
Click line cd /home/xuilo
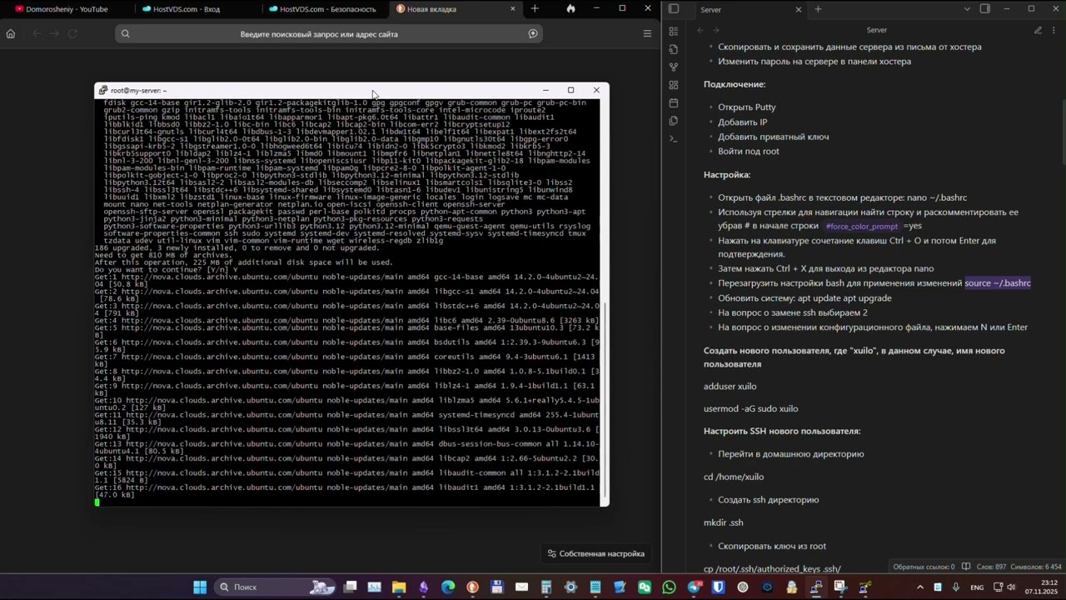pyautogui.click(x=733, y=477)
